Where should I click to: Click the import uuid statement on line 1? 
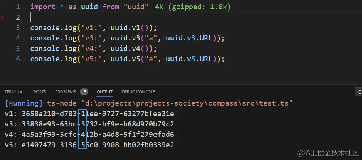coord(89,7)
